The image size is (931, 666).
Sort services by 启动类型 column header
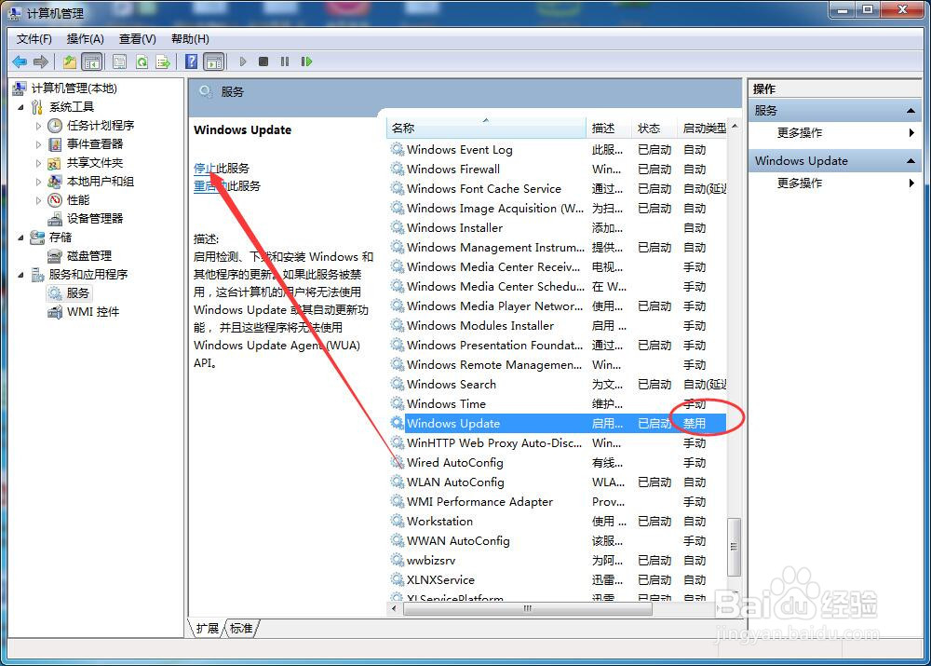click(x=703, y=129)
